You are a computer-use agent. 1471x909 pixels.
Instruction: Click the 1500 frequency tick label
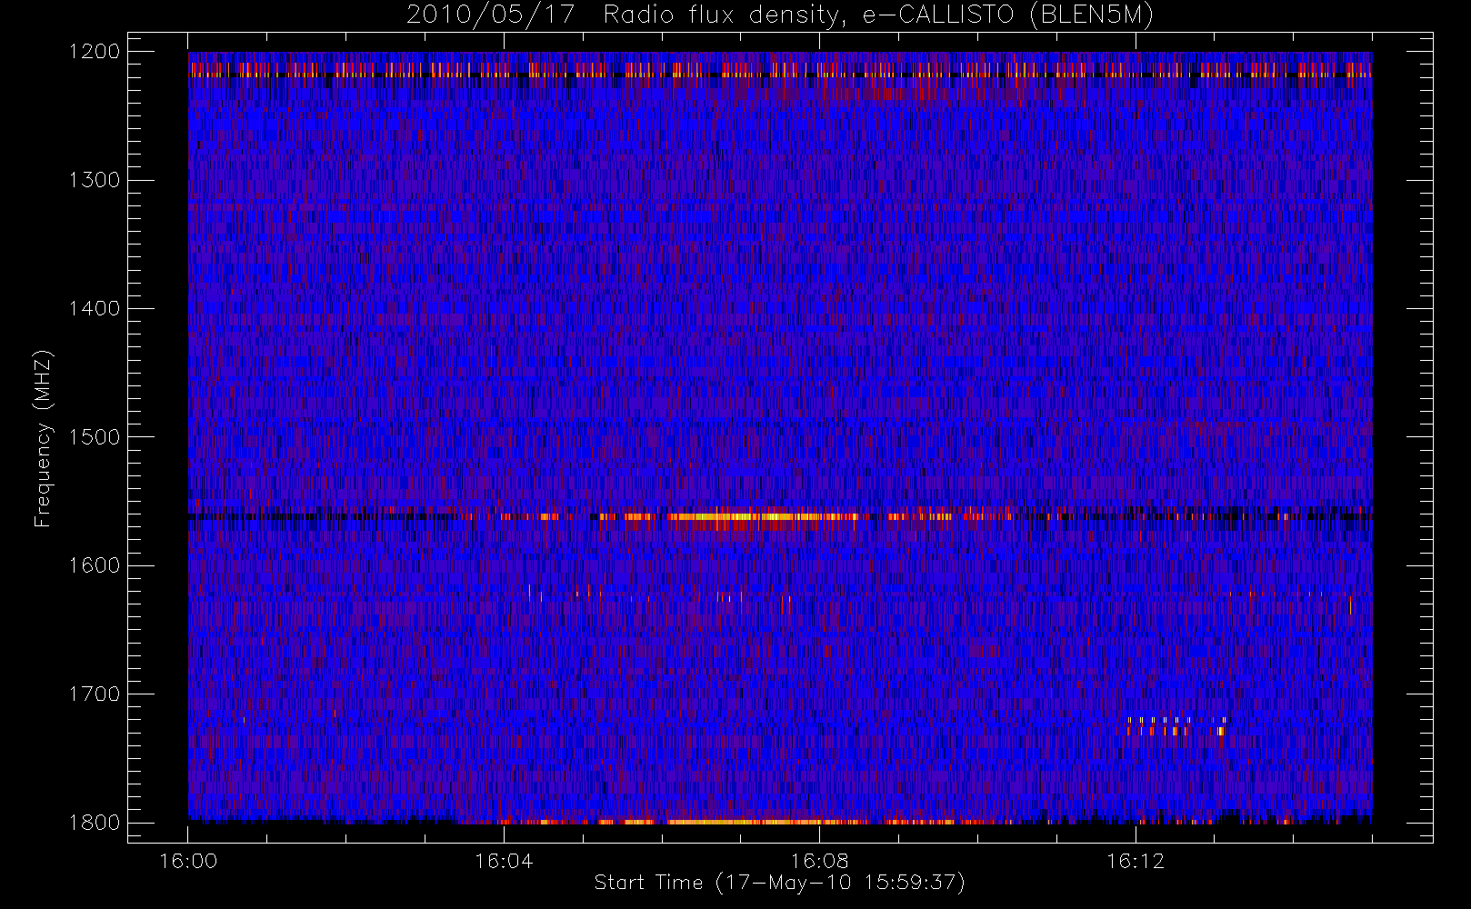click(x=95, y=437)
